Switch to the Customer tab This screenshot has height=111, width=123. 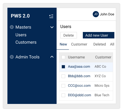coord(79,44)
